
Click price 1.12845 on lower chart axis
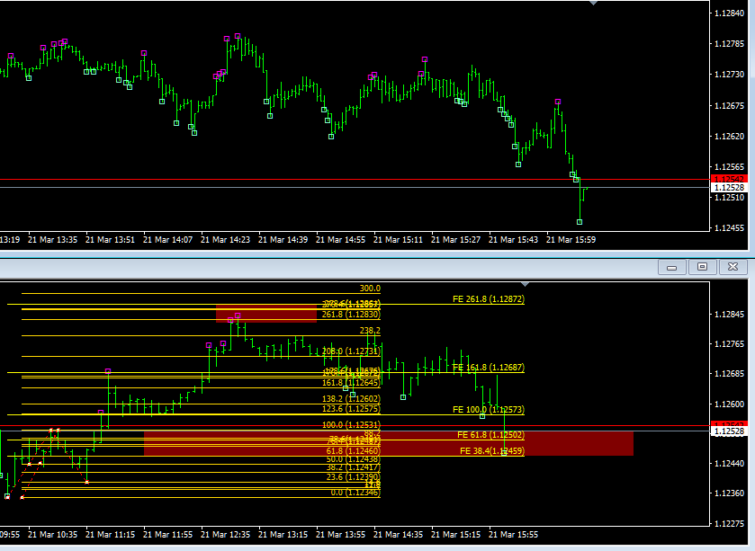pos(729,315)
